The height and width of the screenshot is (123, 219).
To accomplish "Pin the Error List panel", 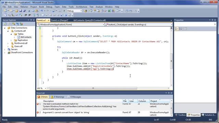I will pos(169,93).
